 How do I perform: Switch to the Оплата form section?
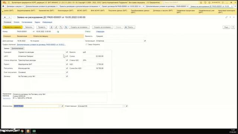(16, 22)
